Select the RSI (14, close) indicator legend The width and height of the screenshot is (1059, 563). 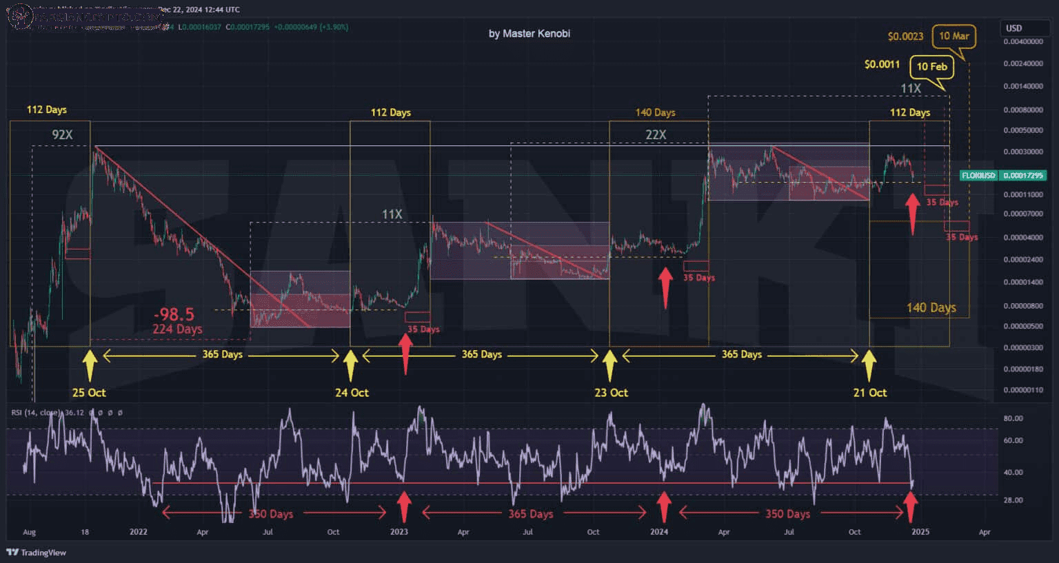36,413
